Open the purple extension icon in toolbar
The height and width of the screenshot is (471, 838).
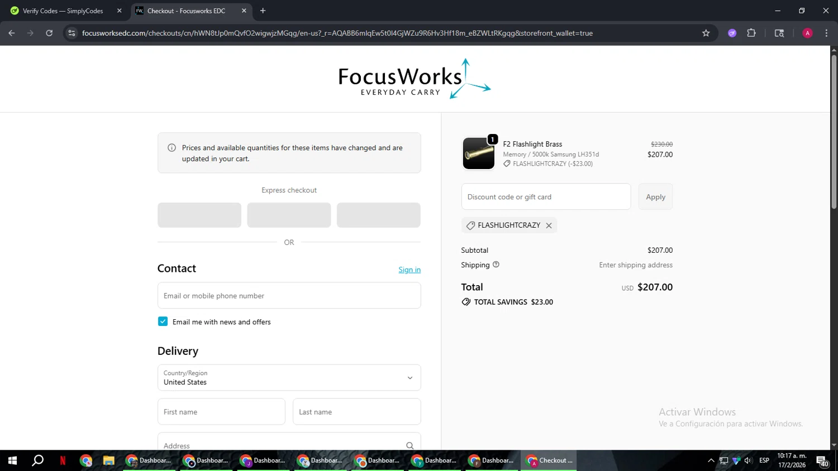[732, 33]
